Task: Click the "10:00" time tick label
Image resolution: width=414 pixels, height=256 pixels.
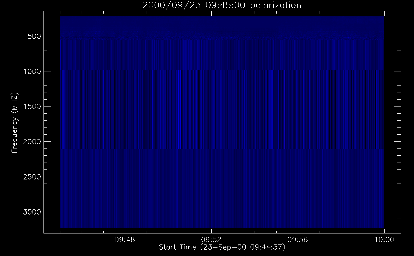Action: pos(384,240)
